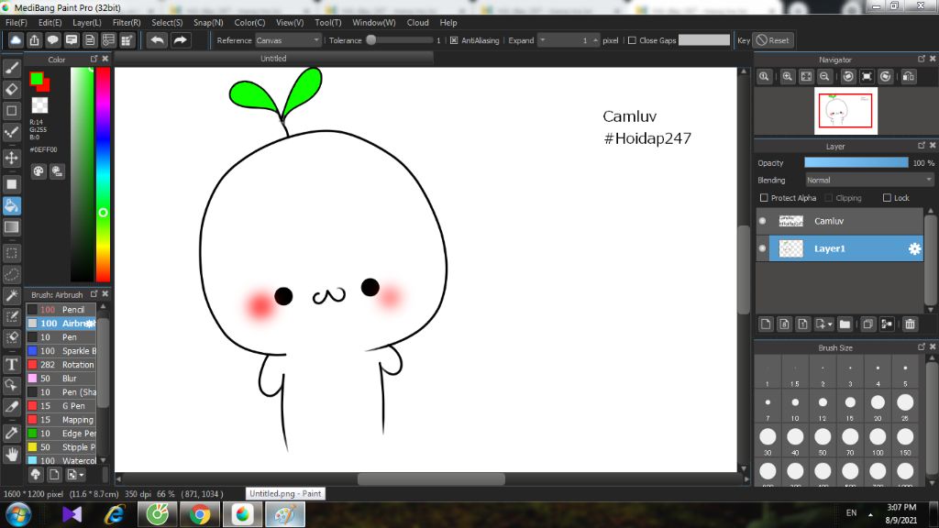
Task: Click the rainbow hue bar
Action: click(x=103, y=174)
